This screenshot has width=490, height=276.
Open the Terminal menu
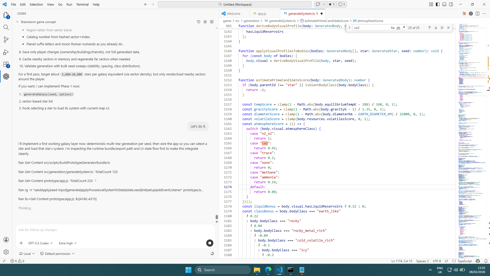click(x=82, y=4)
